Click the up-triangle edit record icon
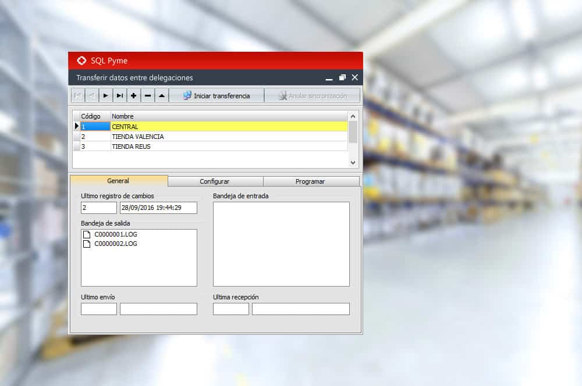 [162, 96]
